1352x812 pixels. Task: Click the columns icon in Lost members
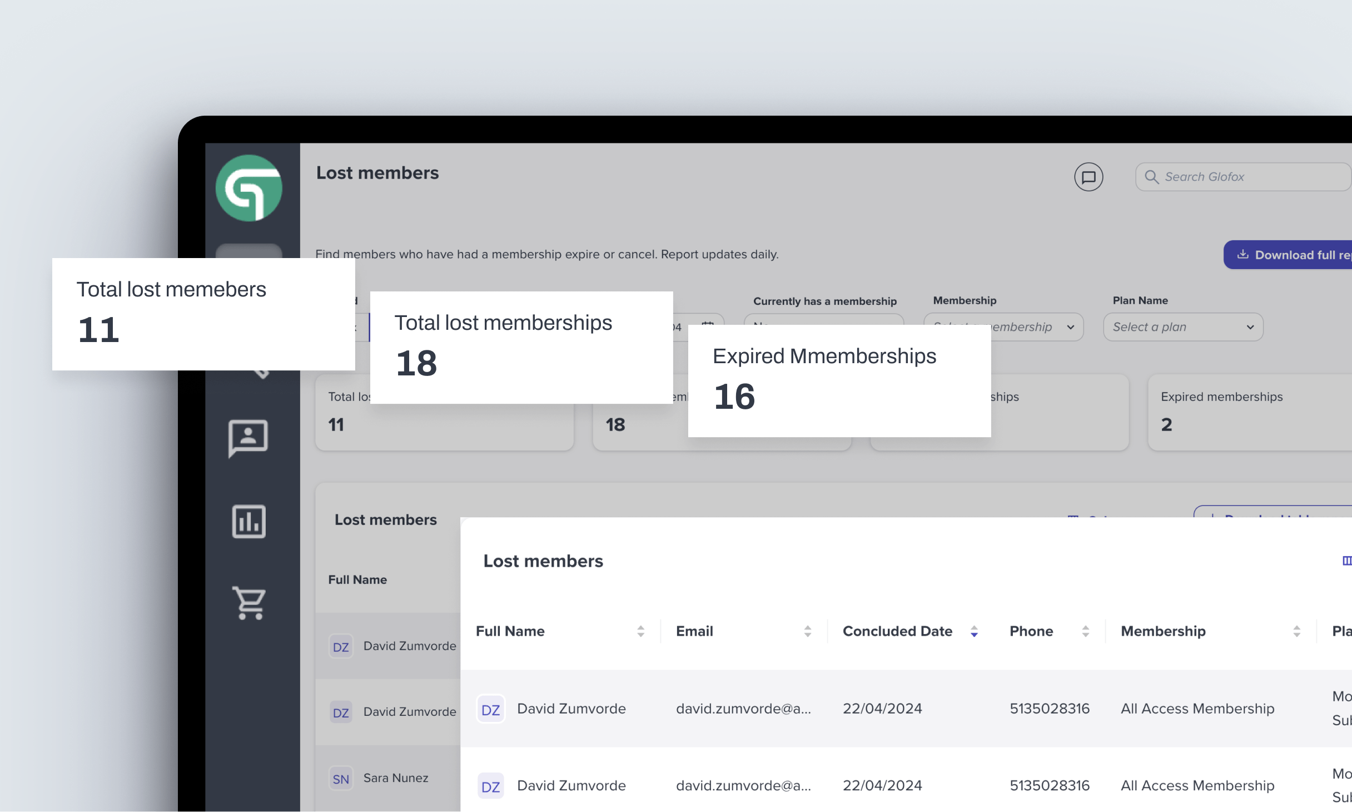1346,561
